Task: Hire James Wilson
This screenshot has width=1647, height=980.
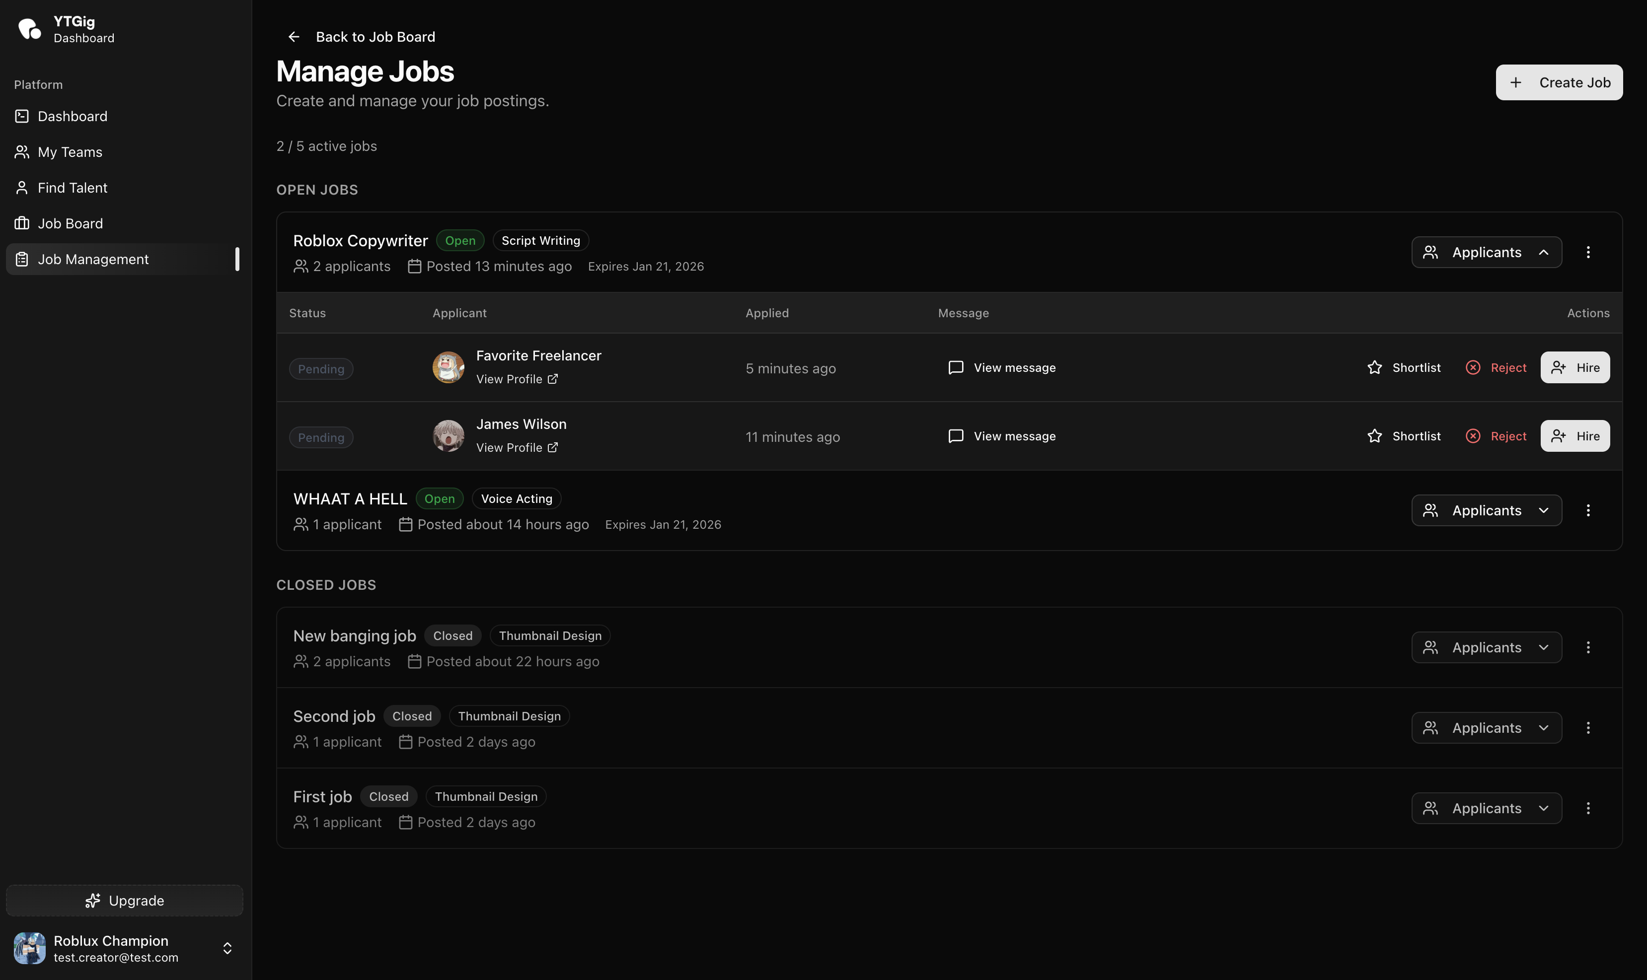Action: pyautogui.click(x=1575, y=436)
